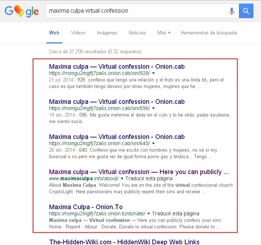
Task: Click the 'About Maxima Culpa. Welcome!' snippet
Action: coord(141,188)
